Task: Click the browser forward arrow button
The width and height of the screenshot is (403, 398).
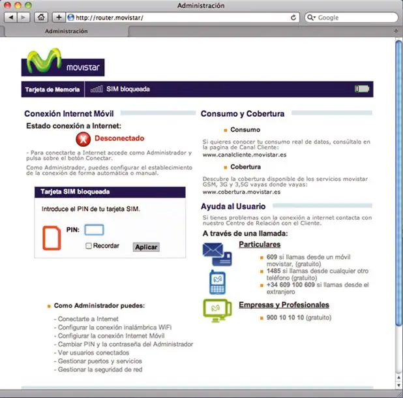Action: (x=23, y=18)
